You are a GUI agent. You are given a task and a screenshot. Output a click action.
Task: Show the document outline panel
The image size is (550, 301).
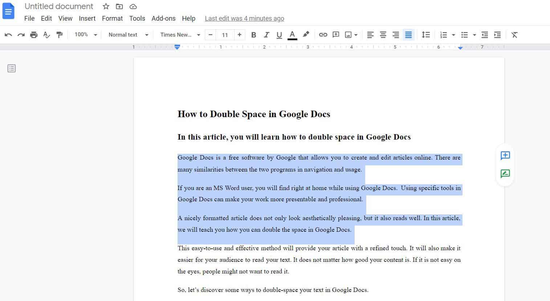coord(12,68)
